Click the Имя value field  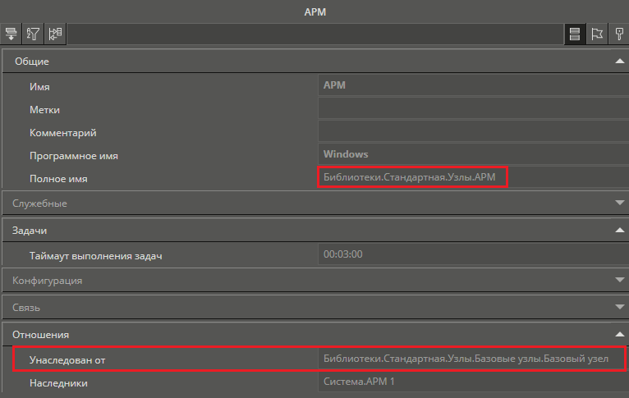click(x=472, y=86)
